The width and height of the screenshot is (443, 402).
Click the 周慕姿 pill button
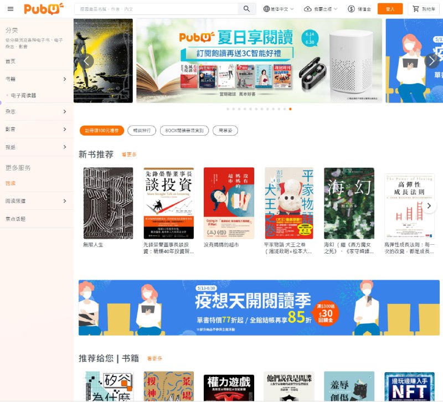click(225, 131)
